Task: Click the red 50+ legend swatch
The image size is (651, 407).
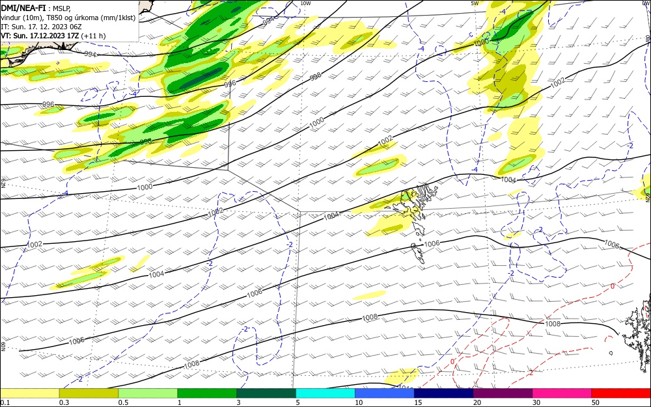Action: pyautogui.click(x=621, y=393)
